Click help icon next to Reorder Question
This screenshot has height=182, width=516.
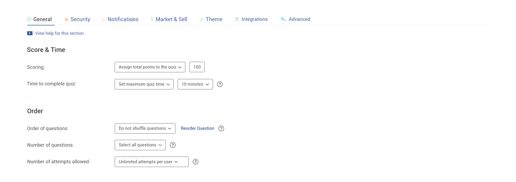point(221,128)
